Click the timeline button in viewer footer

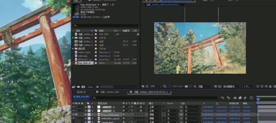[266, 86]
